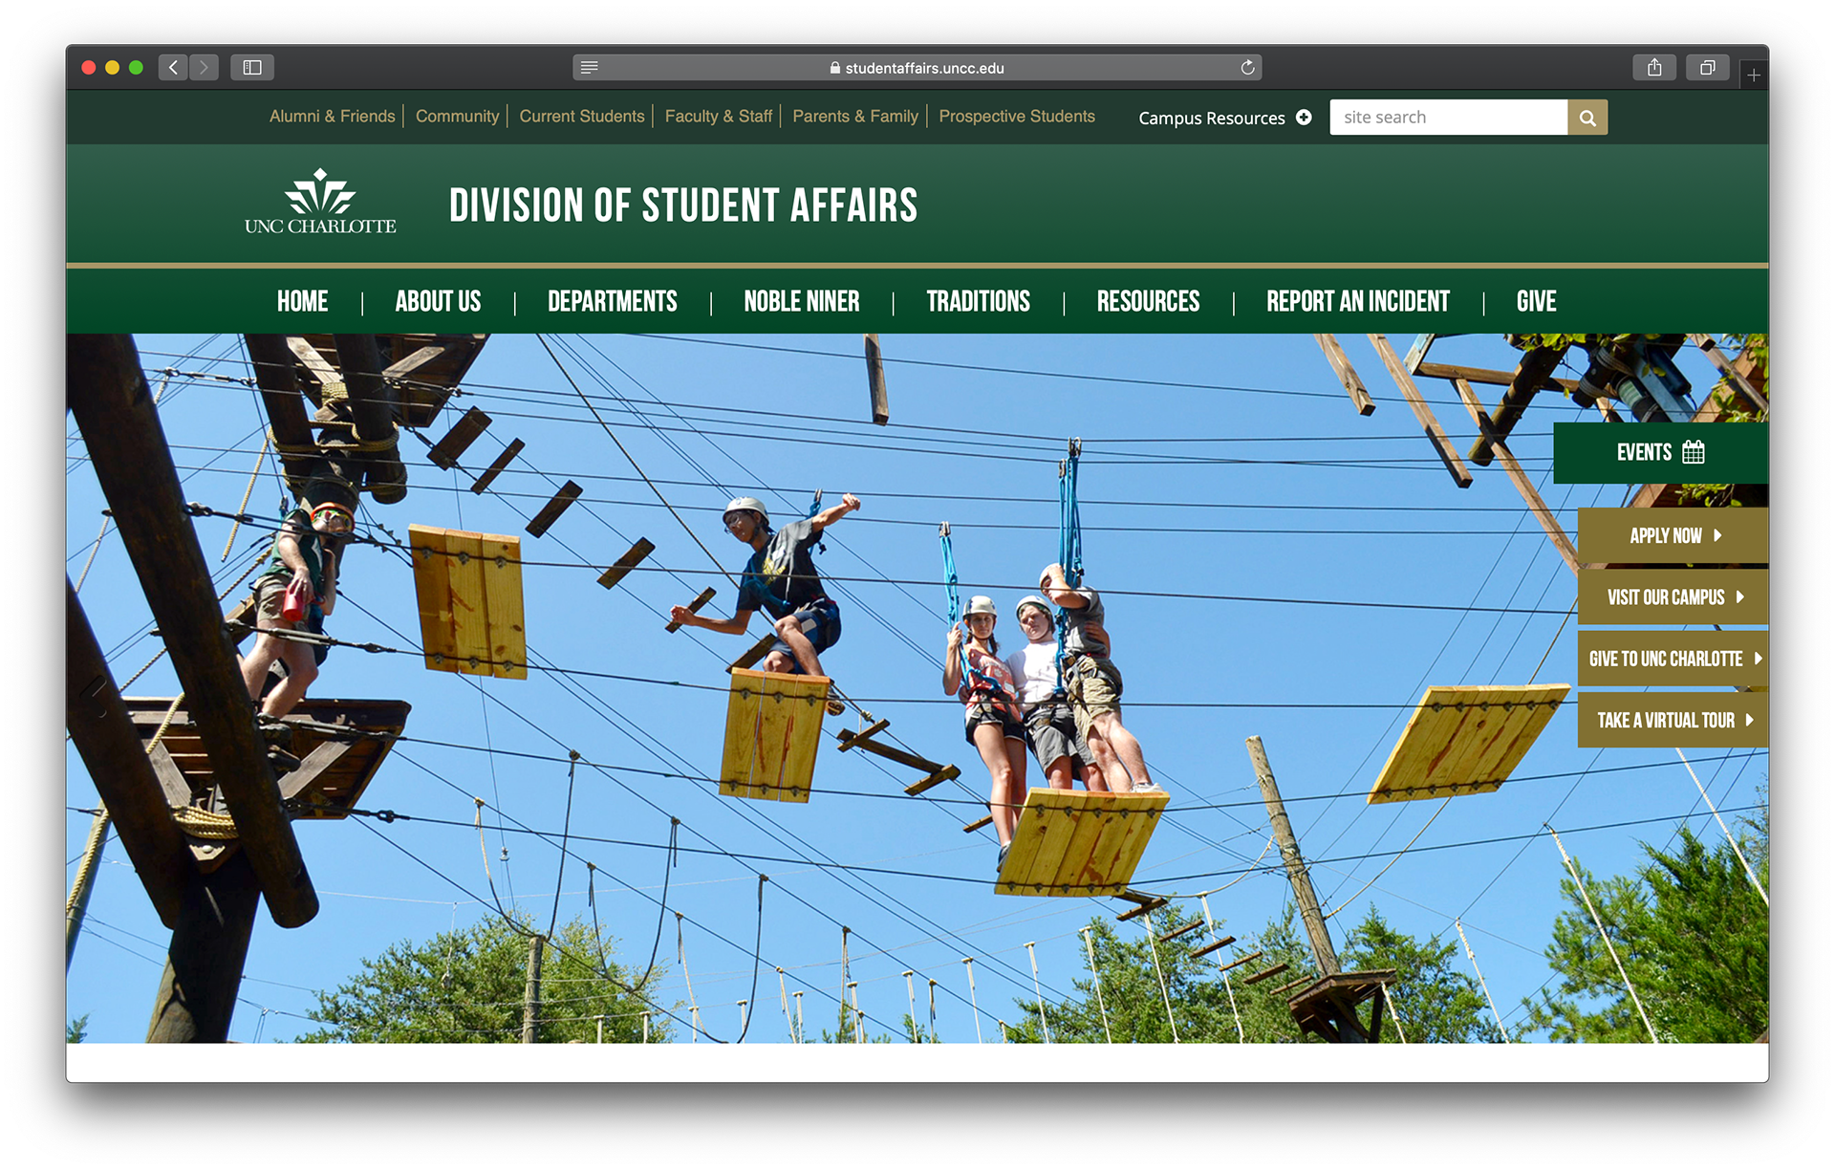Open the Events calendar button

pyautogui.click(x=1660, y=452)
